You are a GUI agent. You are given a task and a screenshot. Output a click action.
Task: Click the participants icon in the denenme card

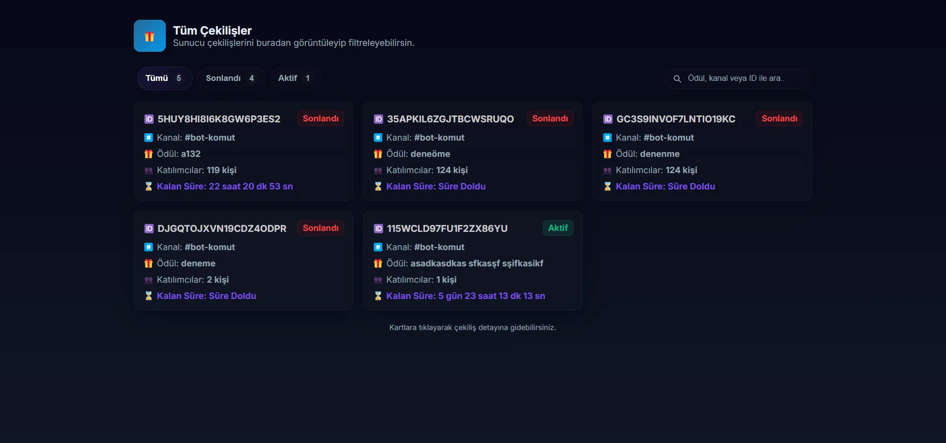[x=607, y=171]
